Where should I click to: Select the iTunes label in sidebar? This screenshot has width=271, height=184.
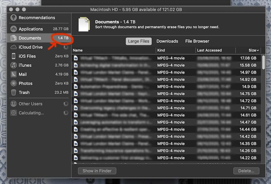25,65
